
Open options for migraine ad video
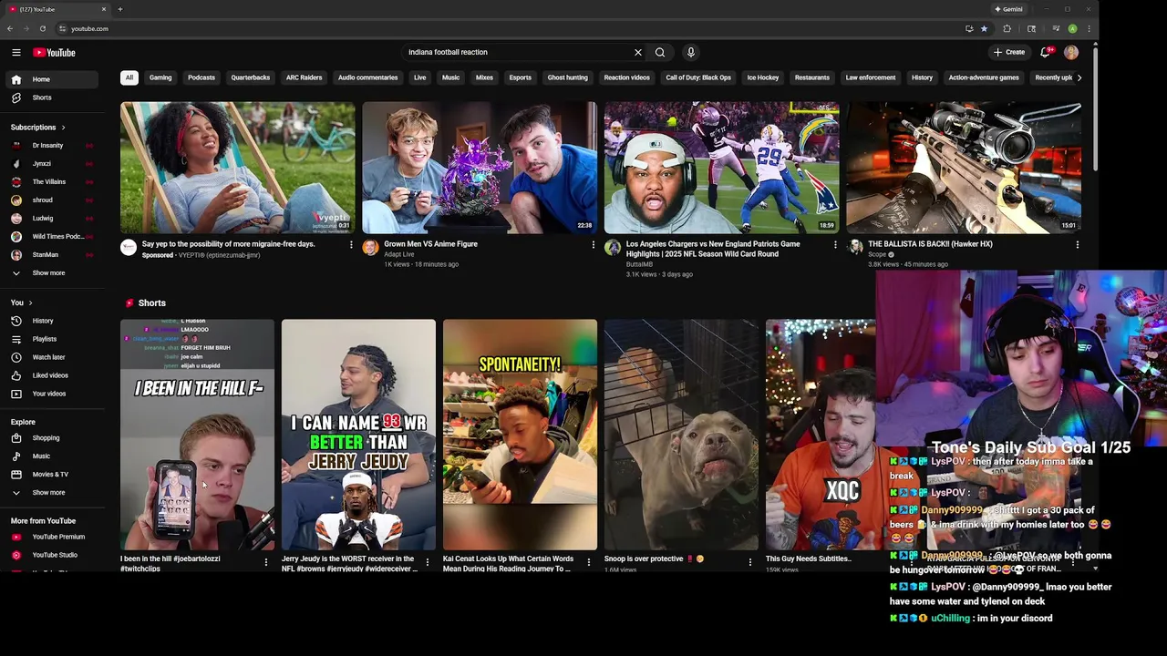click(351, 244)
